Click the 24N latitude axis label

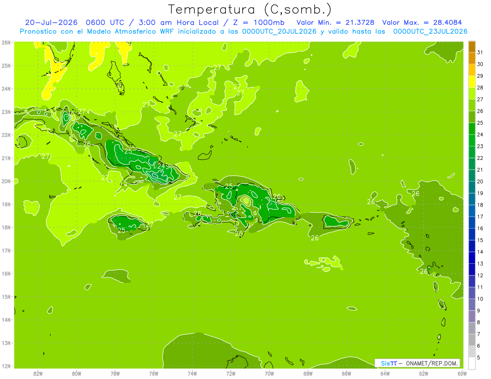6,89
